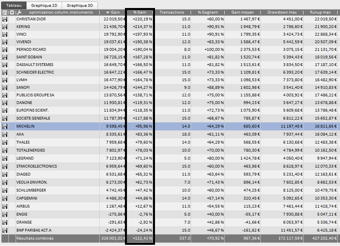340x246 pixels.
Task: Select the LVMH instrument name
Action: 22,80
